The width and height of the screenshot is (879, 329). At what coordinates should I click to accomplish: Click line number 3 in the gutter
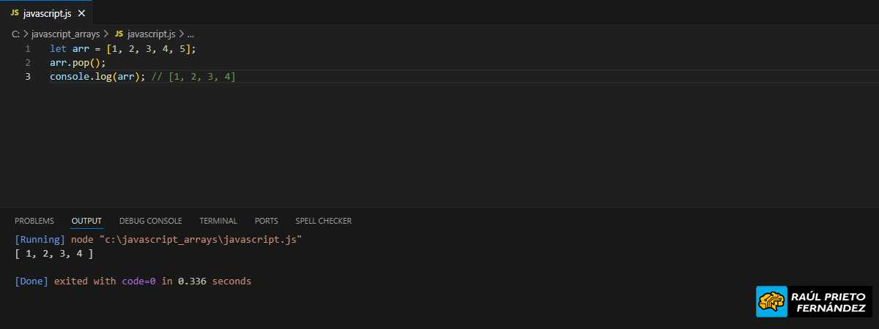pyautogui.click(x=28, y=77)
